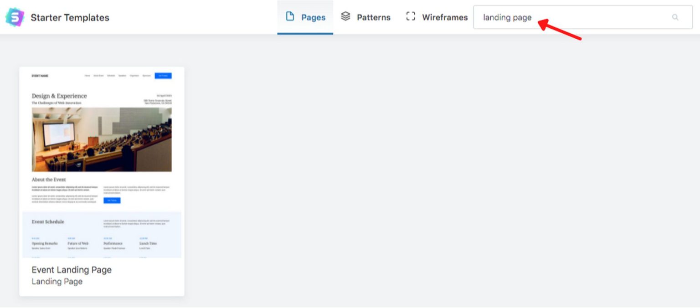Screen dimensions: 700x308
Task: Click 'Design & Experience' heading in preview
Action: [x=59, y=96]
